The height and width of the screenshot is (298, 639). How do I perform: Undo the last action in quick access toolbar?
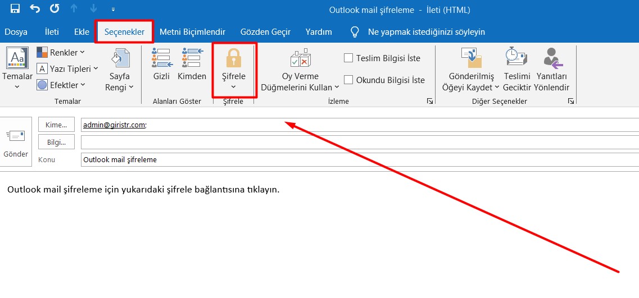pos(35,9)
